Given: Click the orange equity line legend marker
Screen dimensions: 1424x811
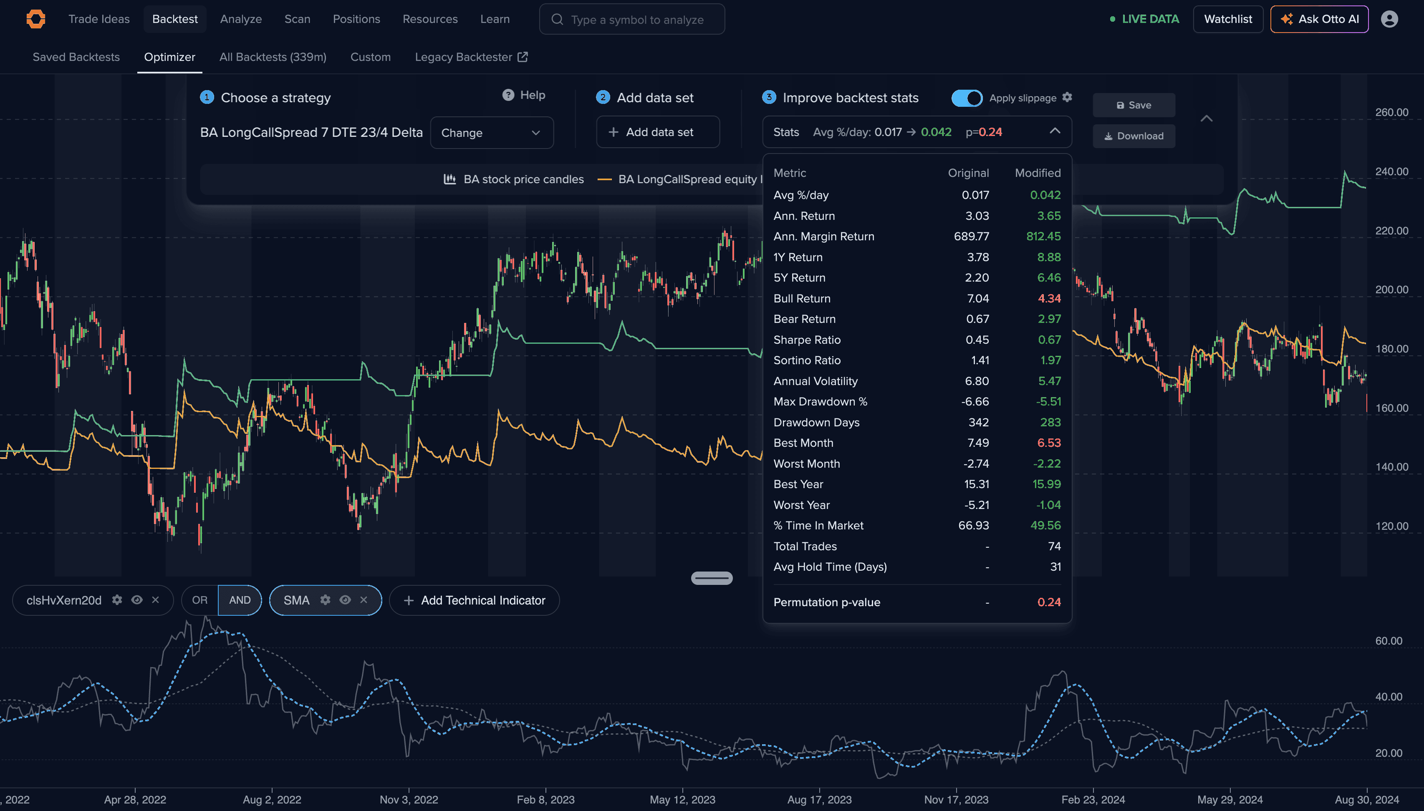Looking at the screenshot, I should (604, 179).
